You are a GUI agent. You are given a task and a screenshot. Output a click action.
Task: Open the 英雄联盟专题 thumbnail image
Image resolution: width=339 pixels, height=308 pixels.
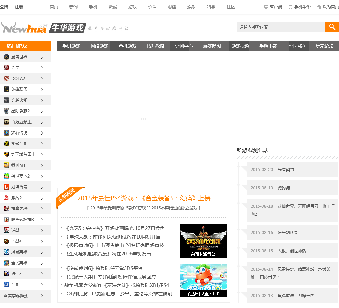(x=203, y=241)
